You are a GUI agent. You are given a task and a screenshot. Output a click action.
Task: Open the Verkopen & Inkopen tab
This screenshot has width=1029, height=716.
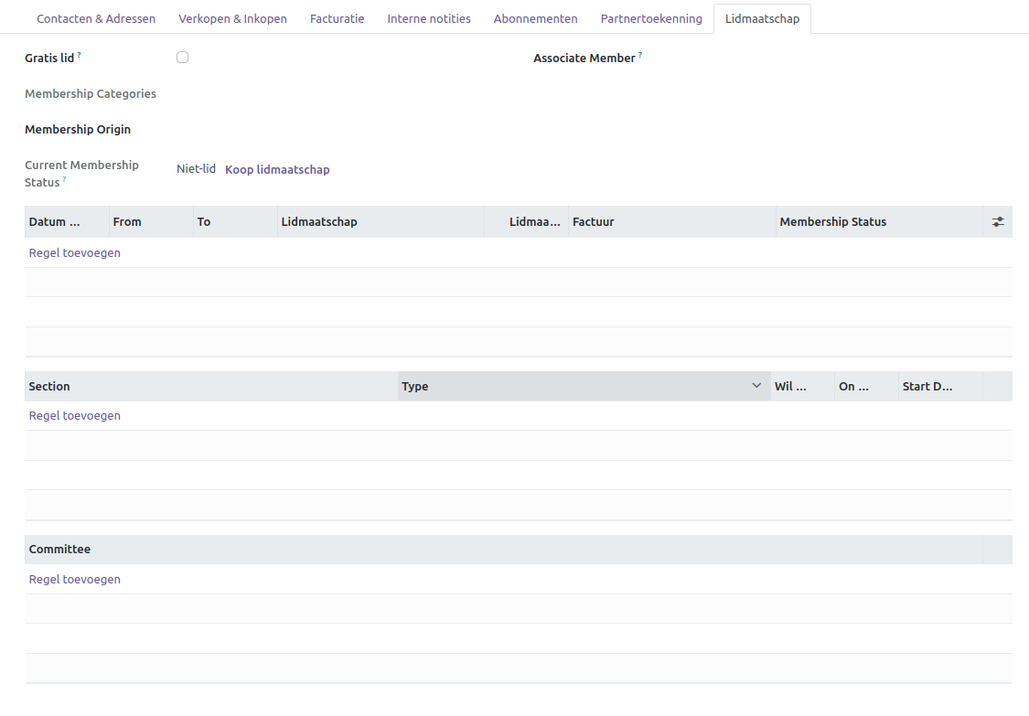tap(232, 18)
